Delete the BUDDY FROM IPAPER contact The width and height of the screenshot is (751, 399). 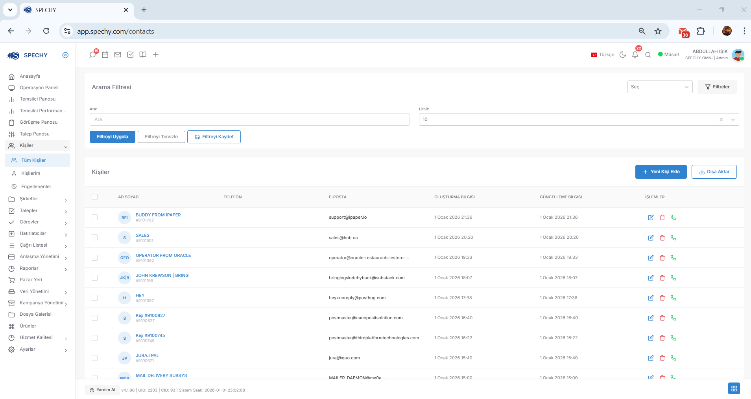662,218
